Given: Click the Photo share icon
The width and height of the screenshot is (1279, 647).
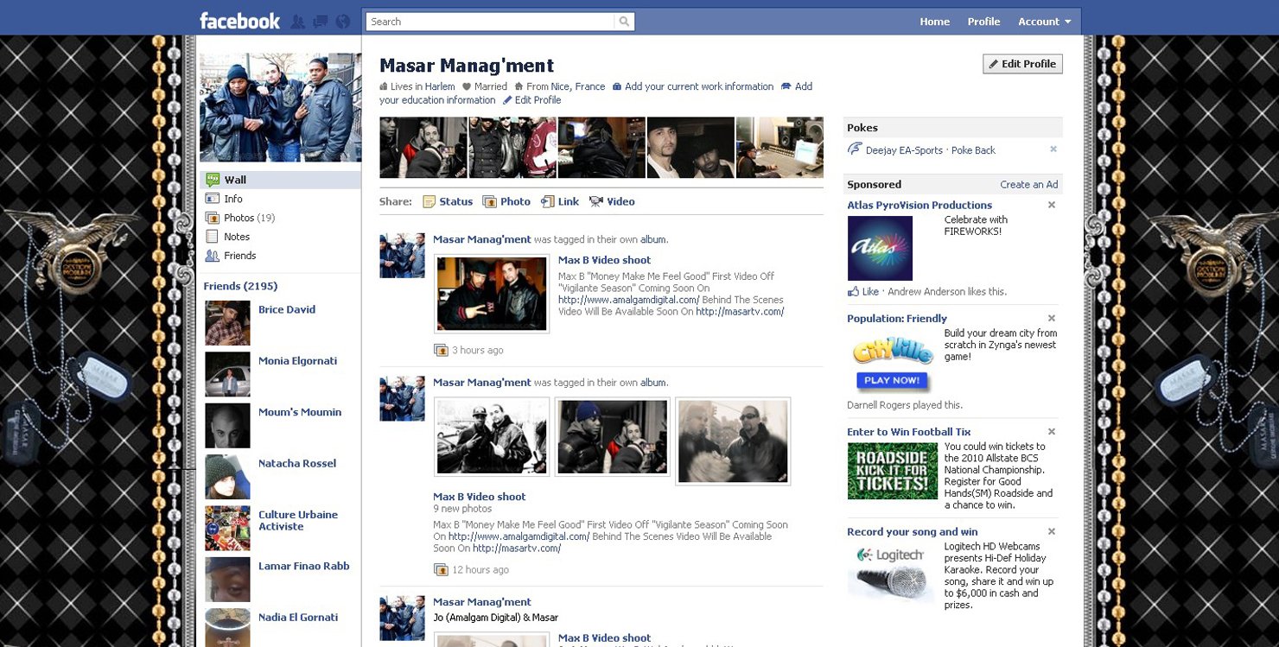Looking at the screenshot, I should point(489,201).
